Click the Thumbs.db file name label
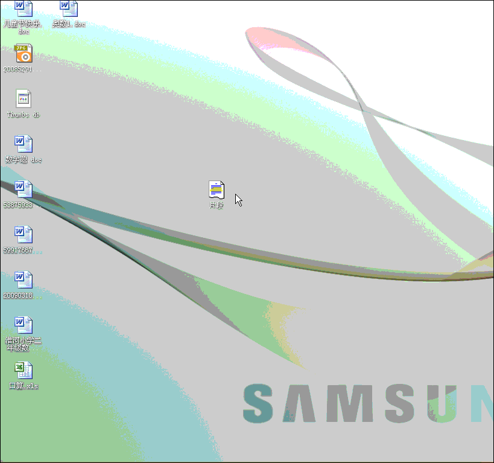This screenshot has height=463, width=494. 24,114
